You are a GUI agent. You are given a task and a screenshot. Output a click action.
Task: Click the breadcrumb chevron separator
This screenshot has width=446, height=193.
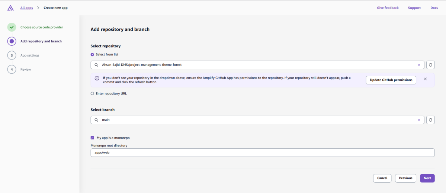point(38,8)
